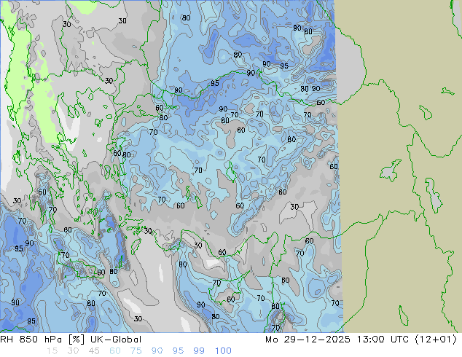Click legend value 100

click(223, 351)
